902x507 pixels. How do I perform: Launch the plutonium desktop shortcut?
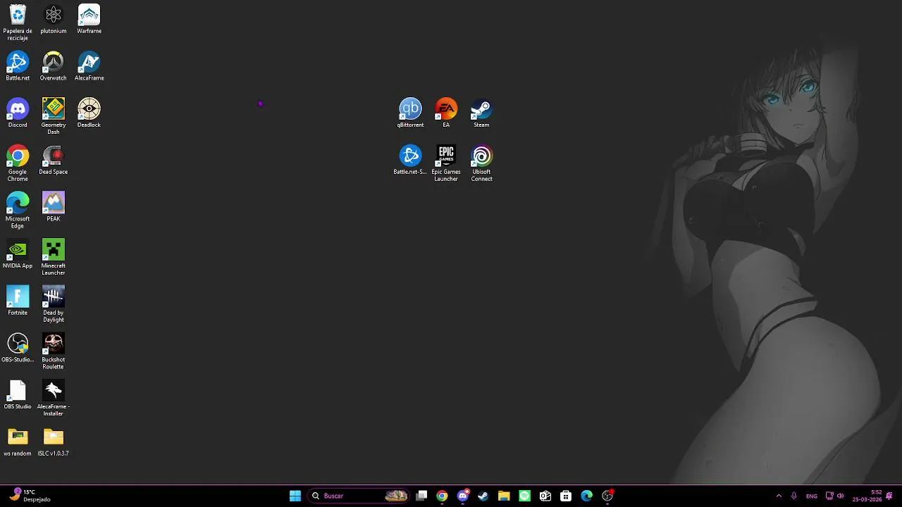[54, 20]
